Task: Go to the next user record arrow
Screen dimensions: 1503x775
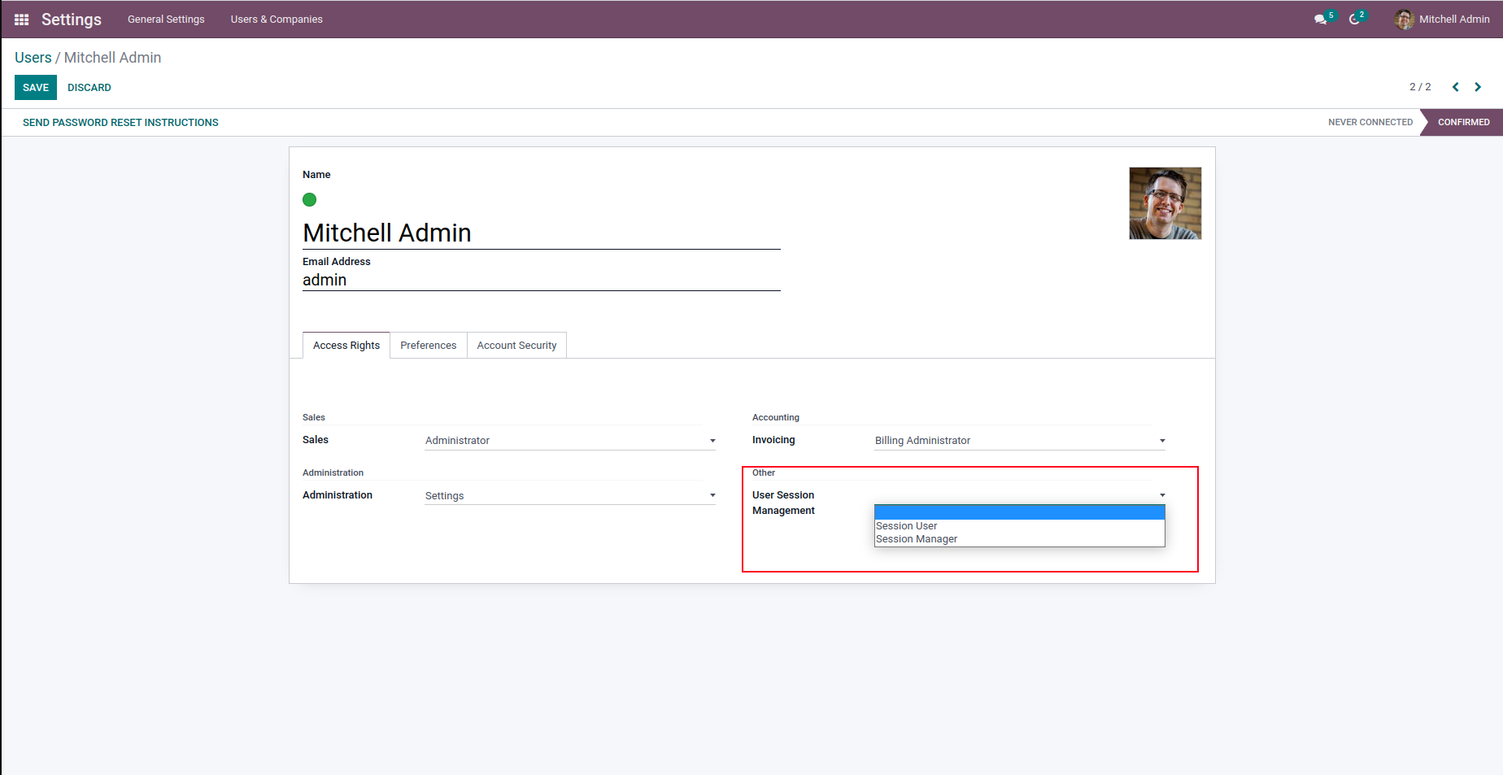Action: [x=1478, y=87]
